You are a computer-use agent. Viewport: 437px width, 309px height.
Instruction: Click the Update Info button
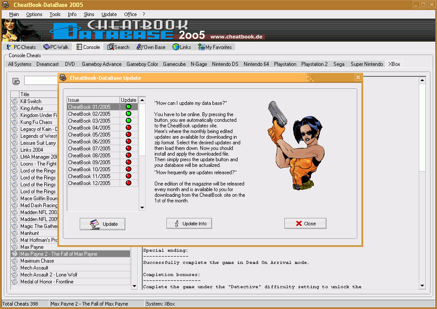tap(189, 224)
